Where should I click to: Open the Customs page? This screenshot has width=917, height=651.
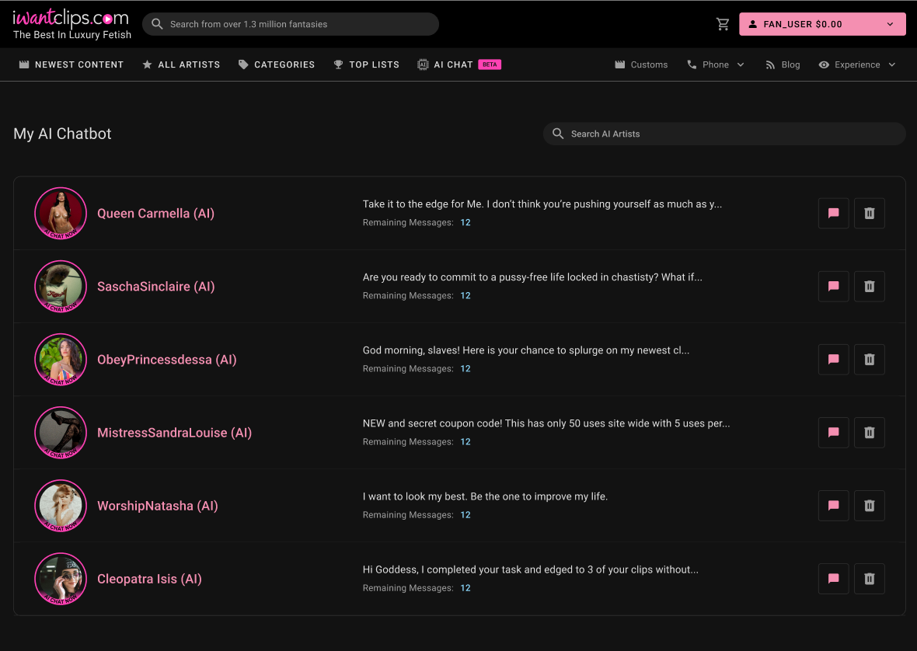point(641,64)
